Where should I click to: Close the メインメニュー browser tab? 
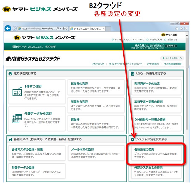pos(104,29)
